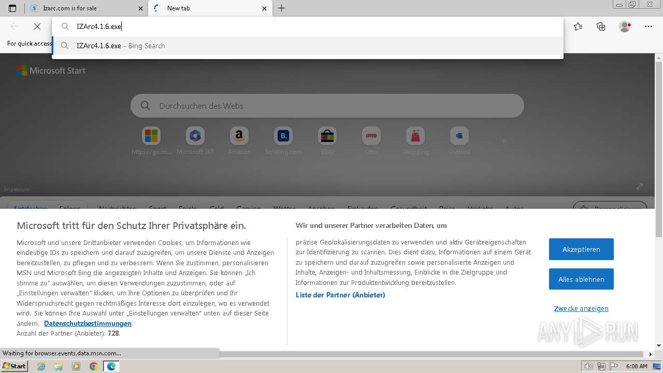Image resolution: width=663 pixels, height=373 pixels.
Task: Open media player from taskbar
Action: tap(76, 366)
